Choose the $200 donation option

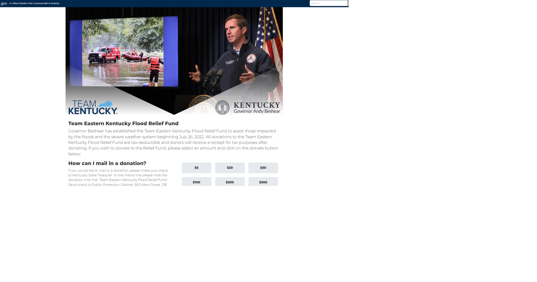230,182
